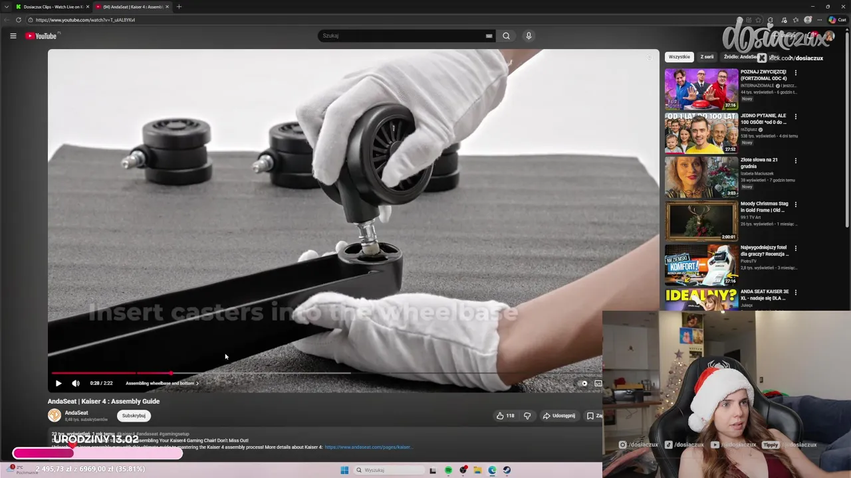Image resolution: width=851 pixels, height=478 pixels.
Task: Expand chapter 'Assembling wheelbase and bottom'
Action: tap(162, 383)
